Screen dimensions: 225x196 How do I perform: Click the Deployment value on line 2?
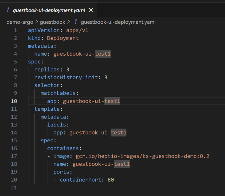63,38
